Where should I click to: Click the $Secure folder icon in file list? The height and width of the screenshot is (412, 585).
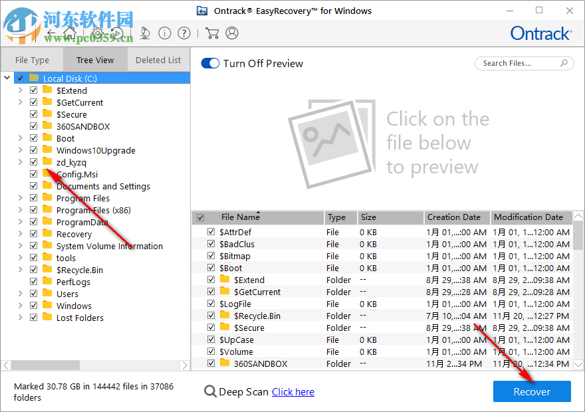coord(225,328)
